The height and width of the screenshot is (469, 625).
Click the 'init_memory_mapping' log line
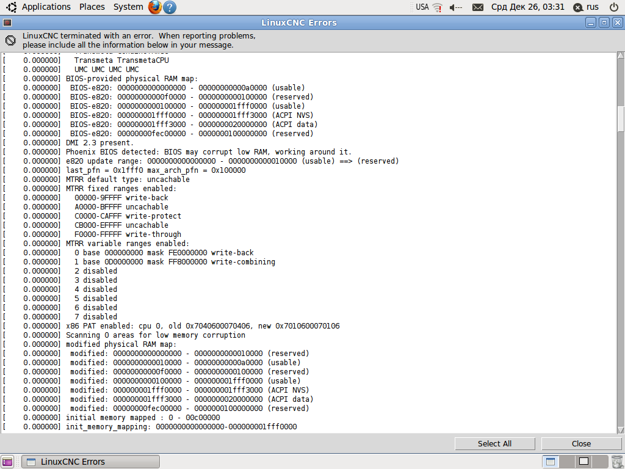tap(181, 427)
